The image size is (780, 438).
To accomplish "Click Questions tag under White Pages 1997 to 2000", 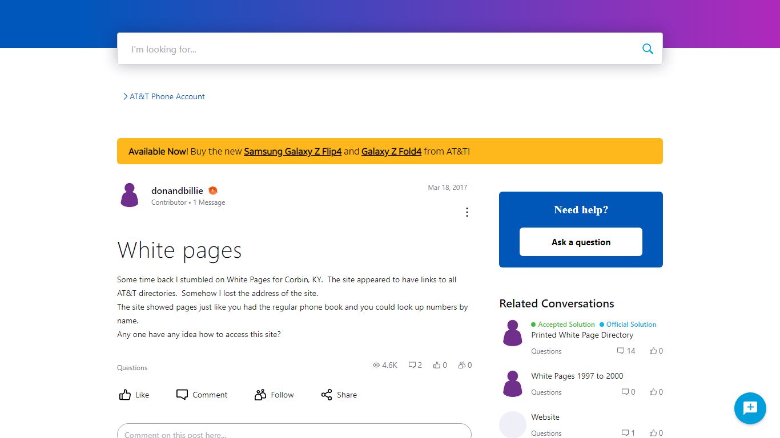I will click(546, 392).
